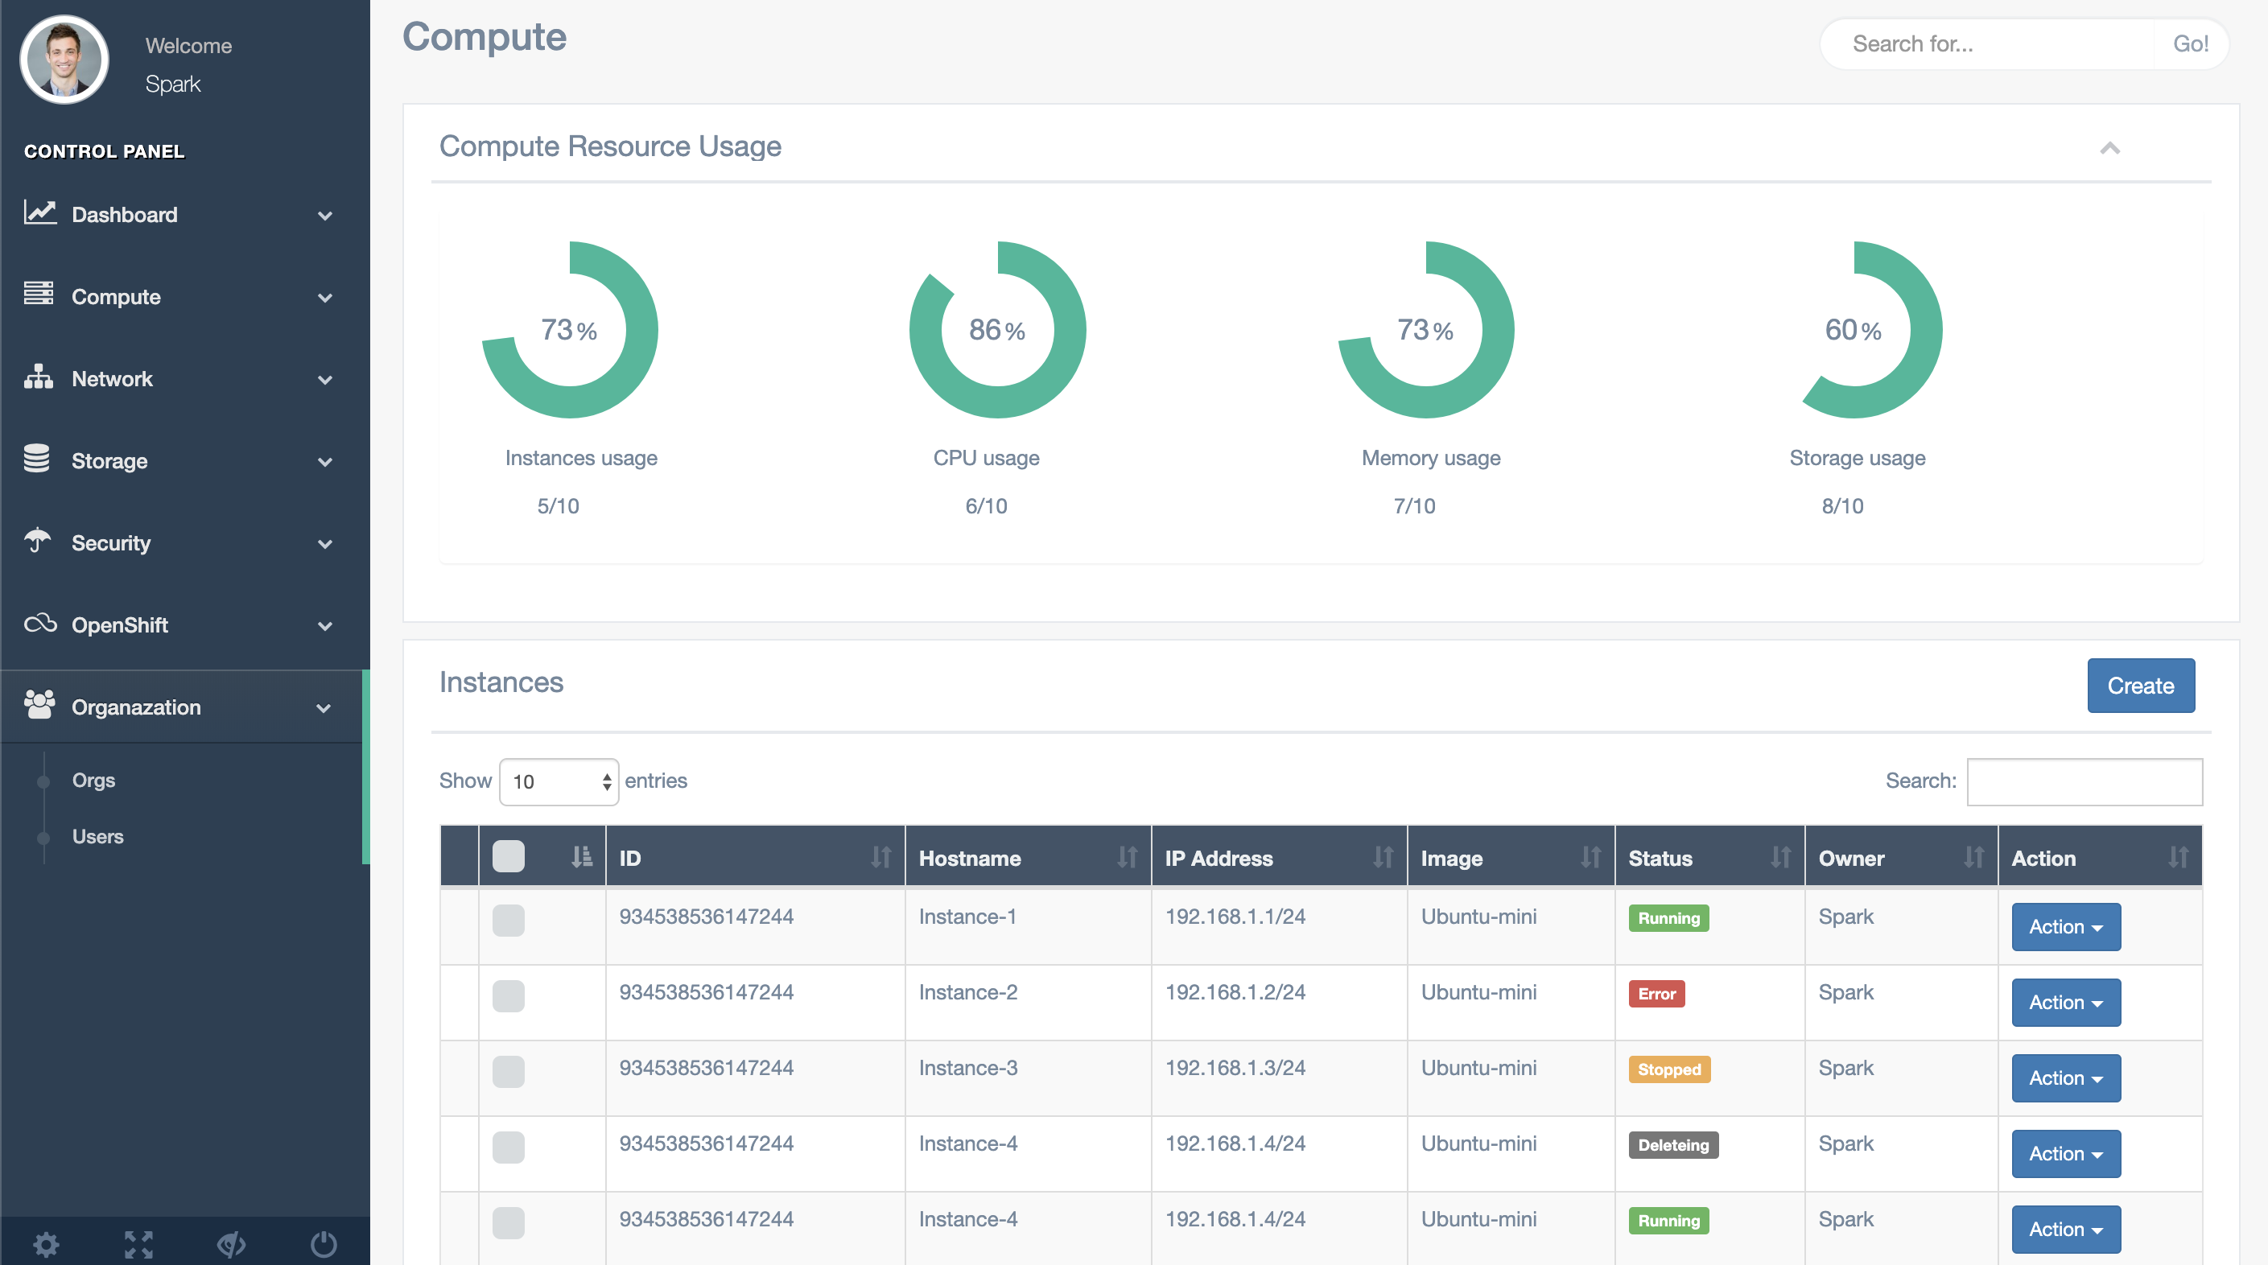The image size is (2268, 1265).
Task: Click the power logout icon in sidebar footer
Action: (x=323, y=1244)
